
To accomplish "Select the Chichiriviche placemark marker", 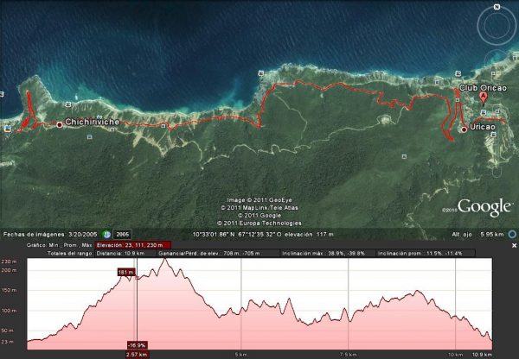I will click(x=59, y=124).
